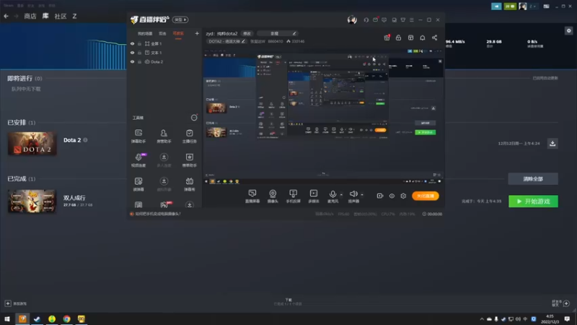
Task: Edit the DOTA2 category selector
Action: pos(226,41)
